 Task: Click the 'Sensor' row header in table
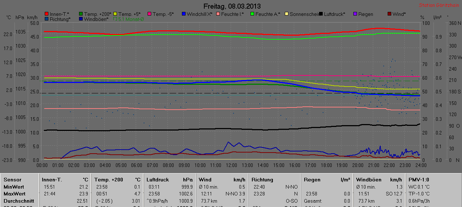tap(13, 180)
